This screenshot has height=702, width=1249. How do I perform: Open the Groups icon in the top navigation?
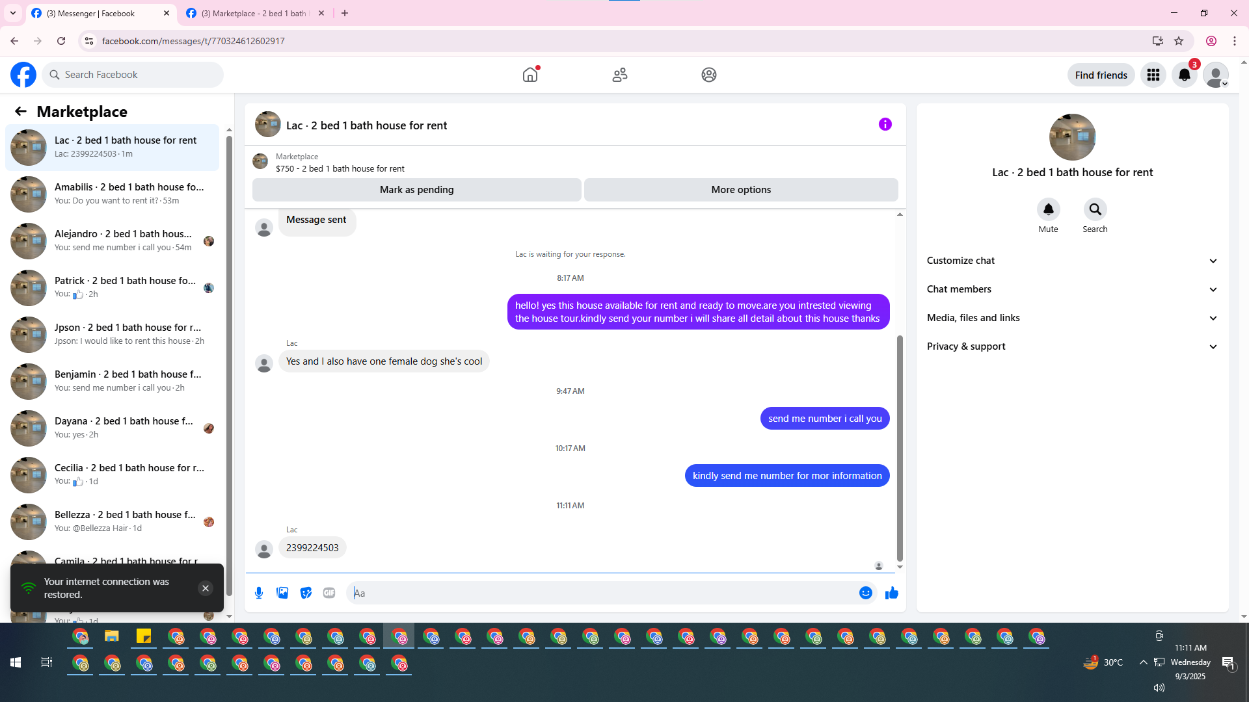[x=709, y=75]
